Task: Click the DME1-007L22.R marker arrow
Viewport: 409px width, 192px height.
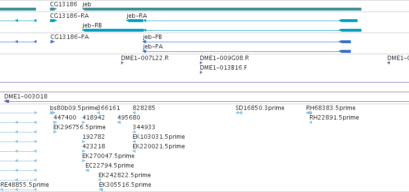Action: [x=122, y=63]
